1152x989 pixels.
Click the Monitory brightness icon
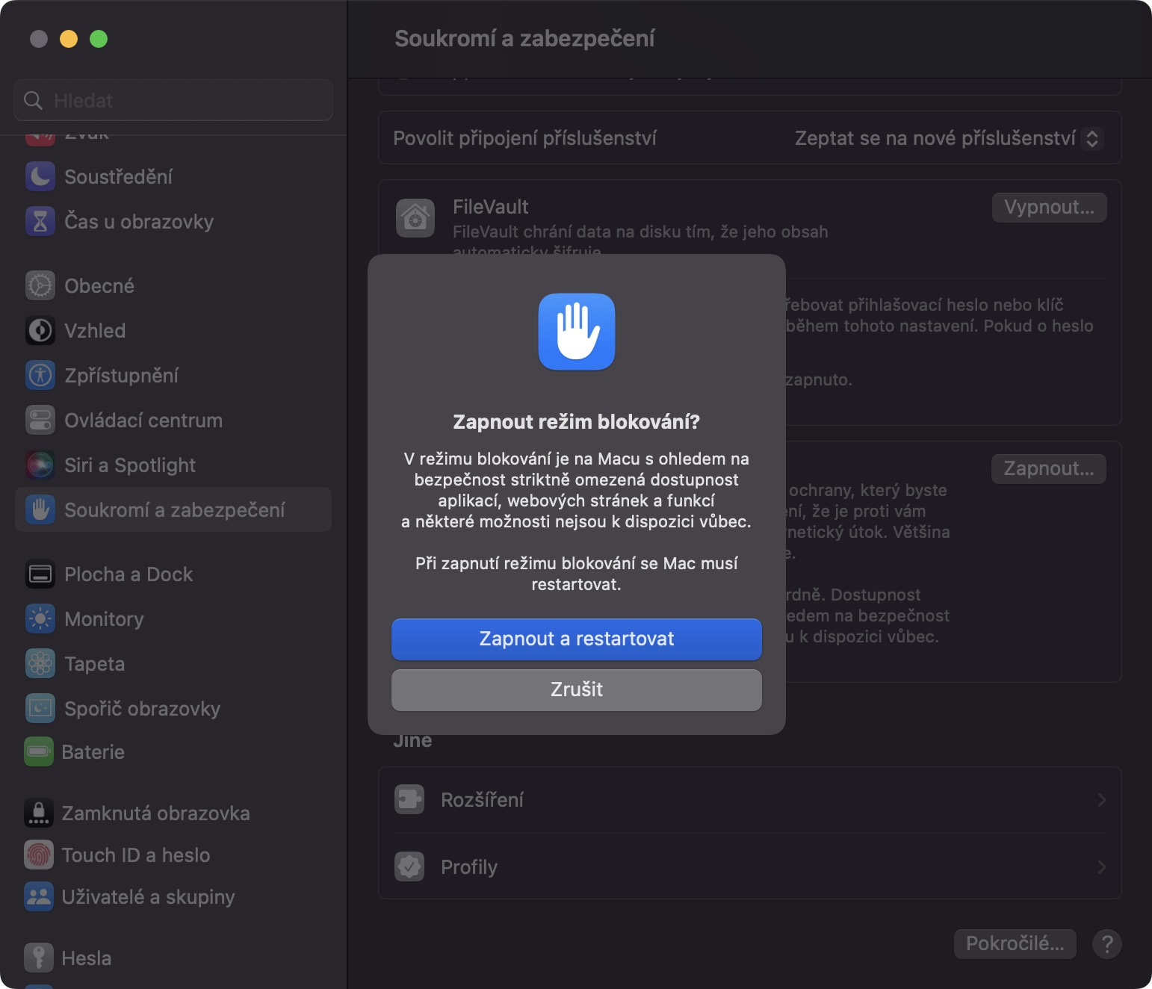click(40, 618)
